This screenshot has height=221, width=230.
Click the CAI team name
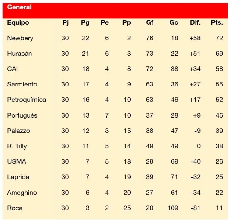pos(13,69)
